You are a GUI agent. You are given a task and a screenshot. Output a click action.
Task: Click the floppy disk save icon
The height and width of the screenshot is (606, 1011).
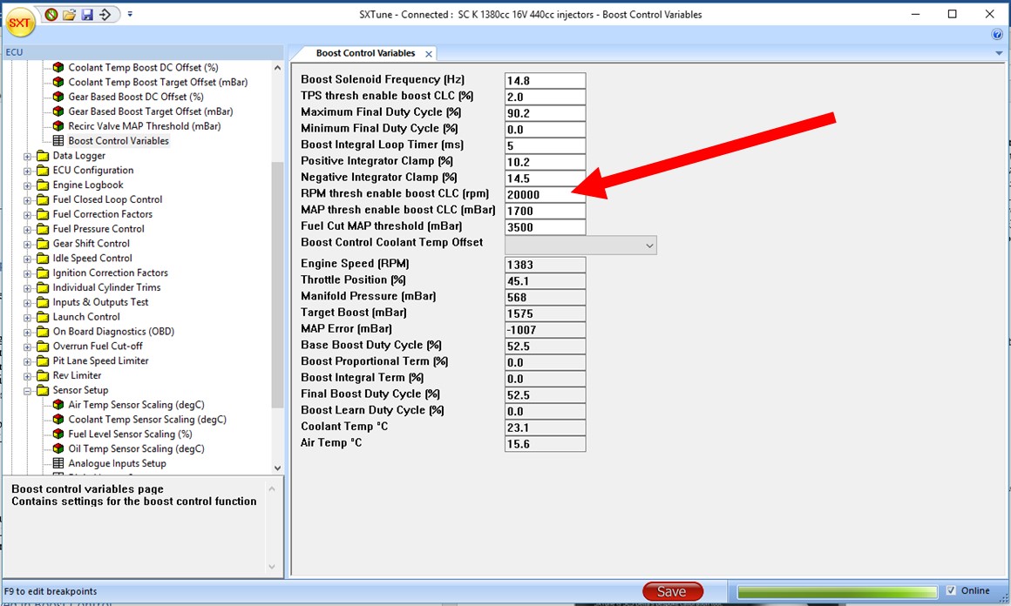[x=87, y=14]
